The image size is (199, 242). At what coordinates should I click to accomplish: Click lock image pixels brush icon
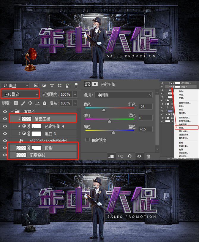[23, 103]
